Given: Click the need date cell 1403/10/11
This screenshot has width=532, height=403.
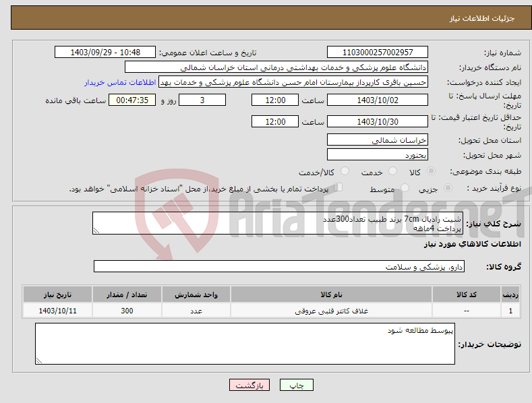Looking at the screenshot, I should tap(58, 311).
